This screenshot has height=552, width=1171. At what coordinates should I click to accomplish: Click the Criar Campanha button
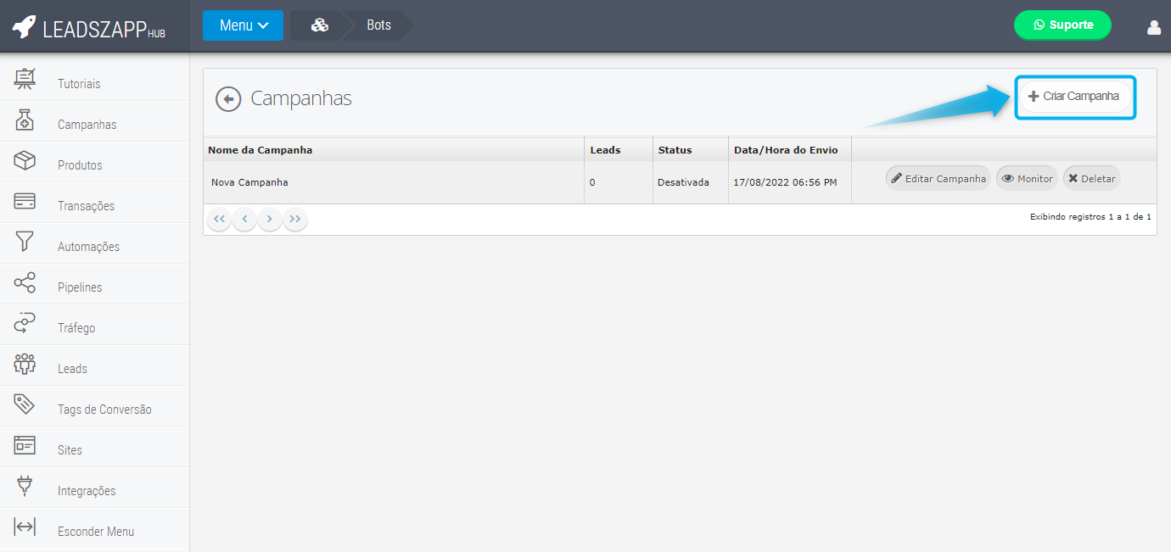coord(1074,97)
